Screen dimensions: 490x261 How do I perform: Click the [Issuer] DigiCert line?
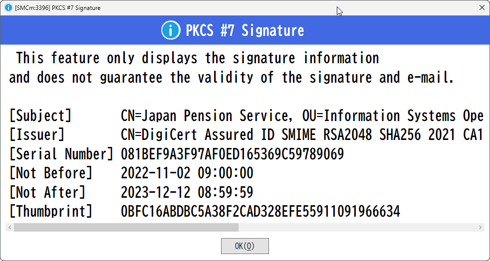click(246, 135)
